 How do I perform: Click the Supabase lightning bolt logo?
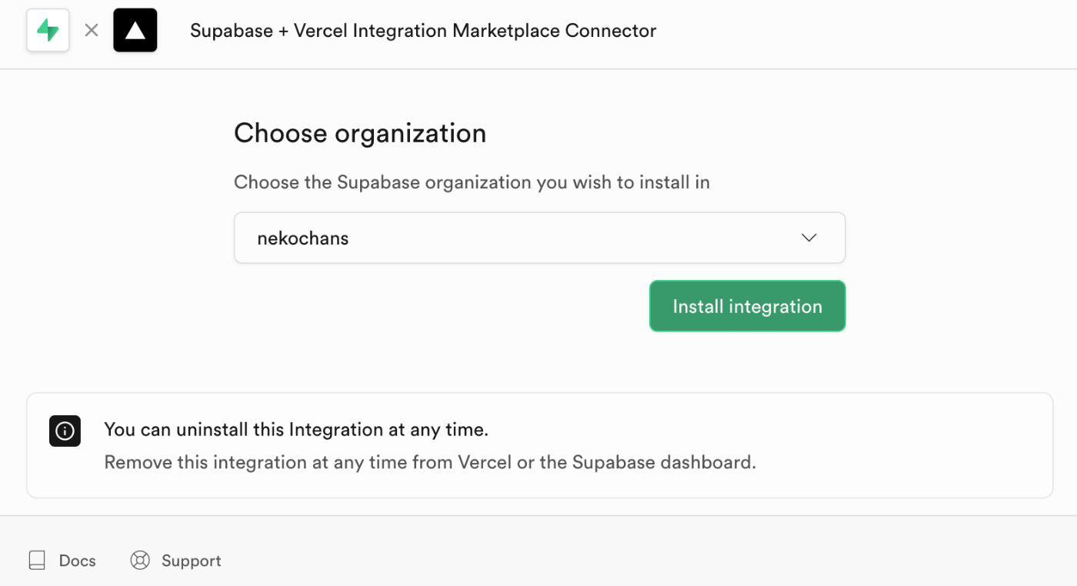pyautogui.click(x=48, y=31)
